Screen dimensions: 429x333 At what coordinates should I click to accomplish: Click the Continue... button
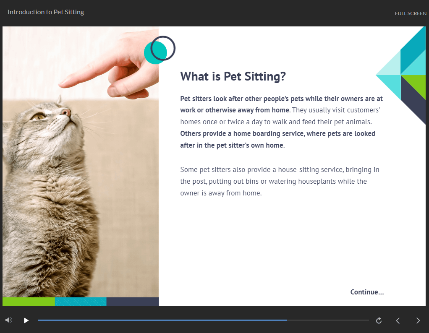(367, 292)
